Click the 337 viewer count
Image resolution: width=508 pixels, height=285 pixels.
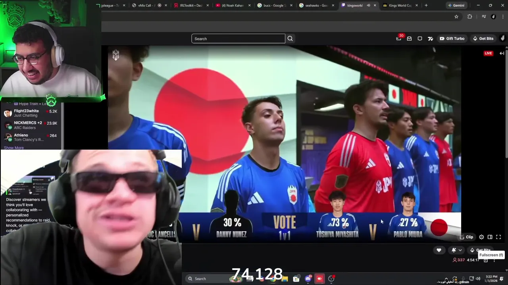(459, 260)
